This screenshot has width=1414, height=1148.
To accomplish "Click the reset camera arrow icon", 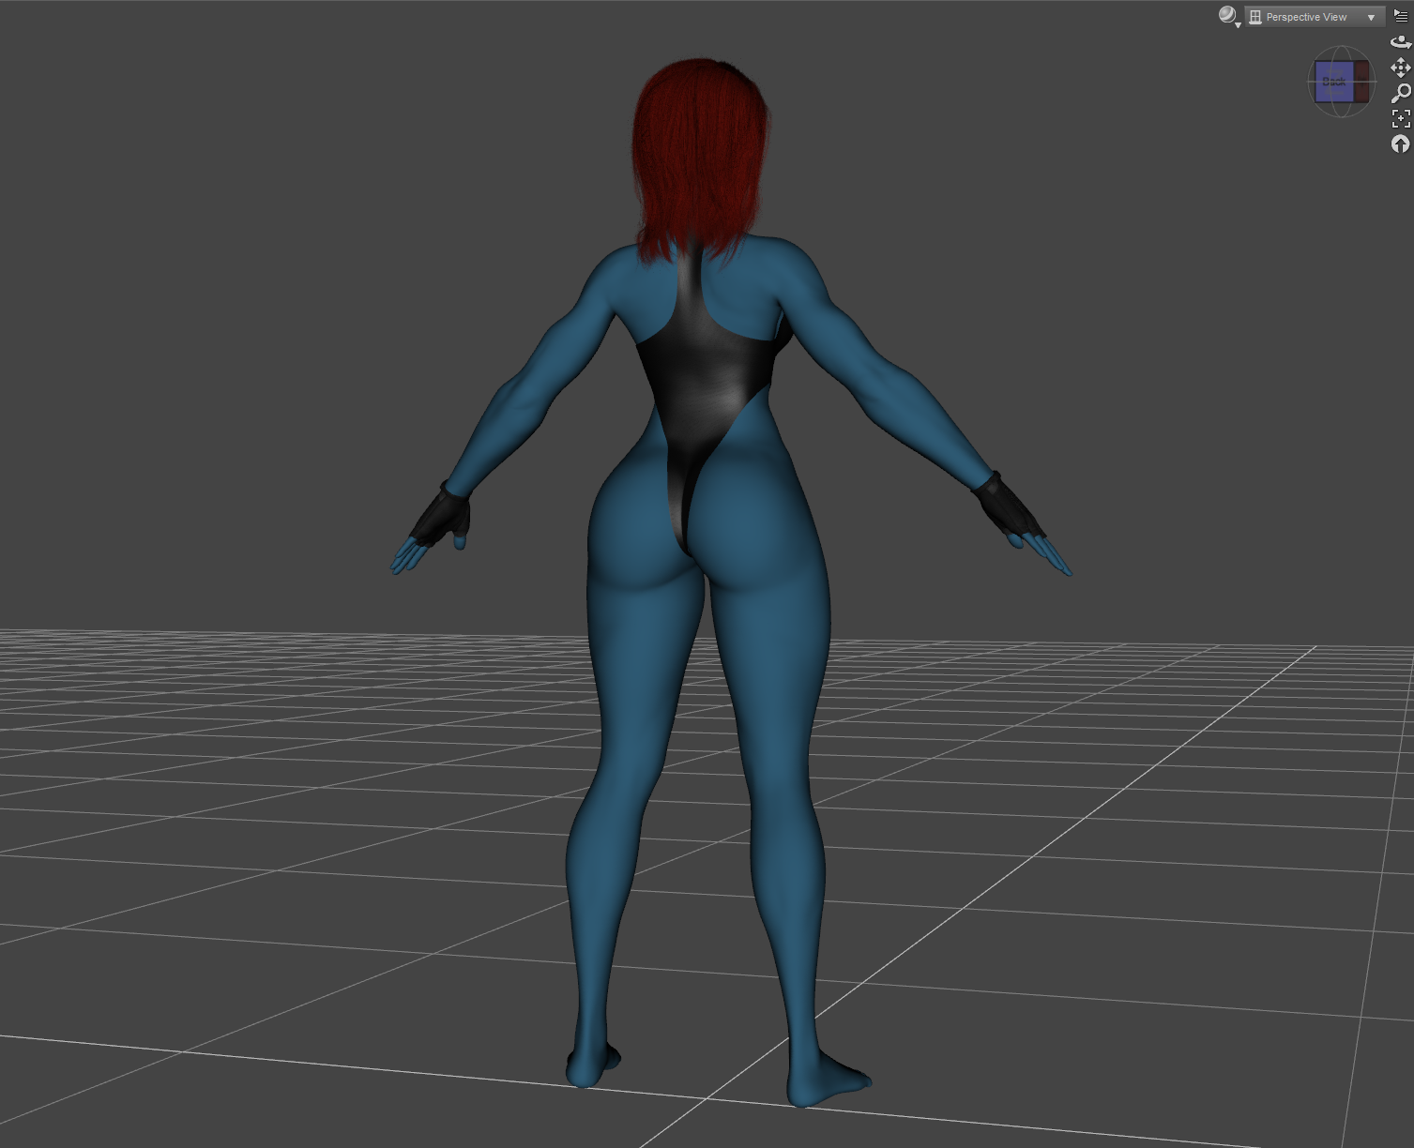I will (x=1401, y=143).
